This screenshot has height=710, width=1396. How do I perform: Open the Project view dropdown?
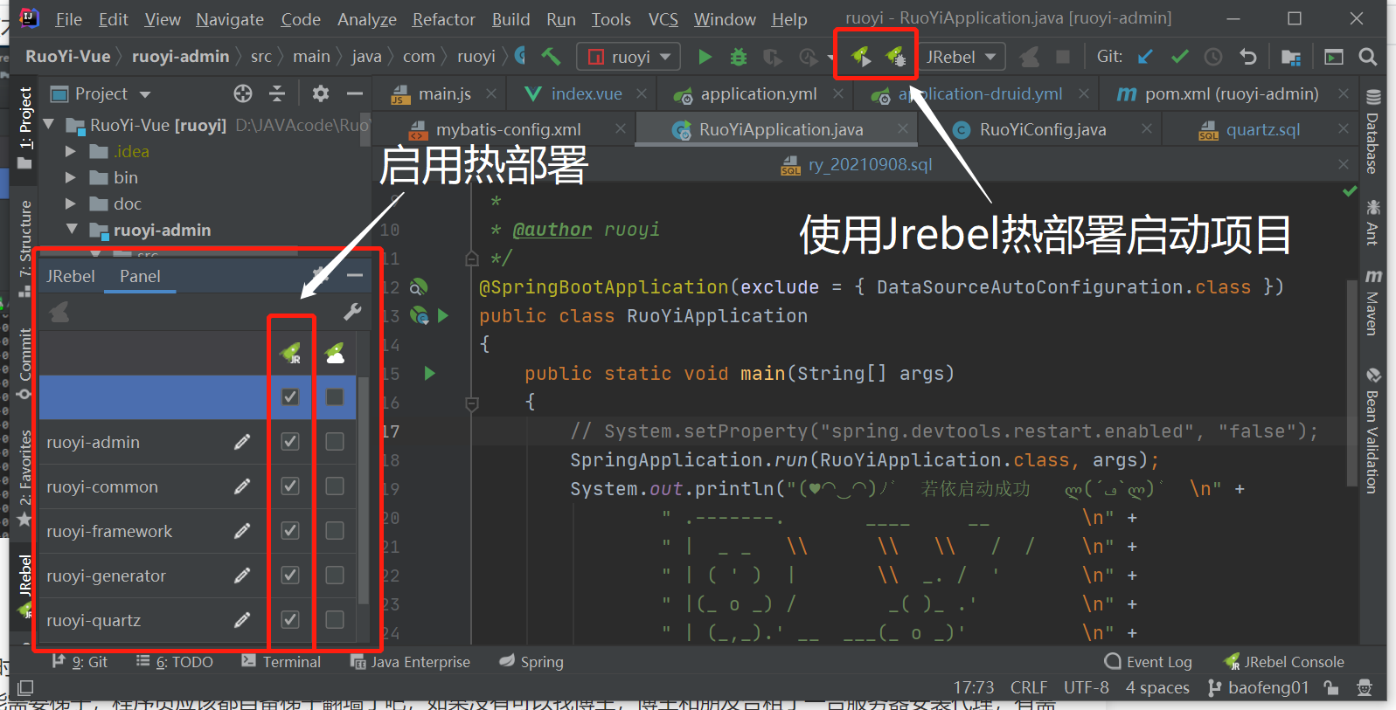[x=145, y=94]
